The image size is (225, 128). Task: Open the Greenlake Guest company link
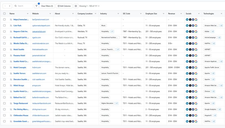click(x=21, y=121)
